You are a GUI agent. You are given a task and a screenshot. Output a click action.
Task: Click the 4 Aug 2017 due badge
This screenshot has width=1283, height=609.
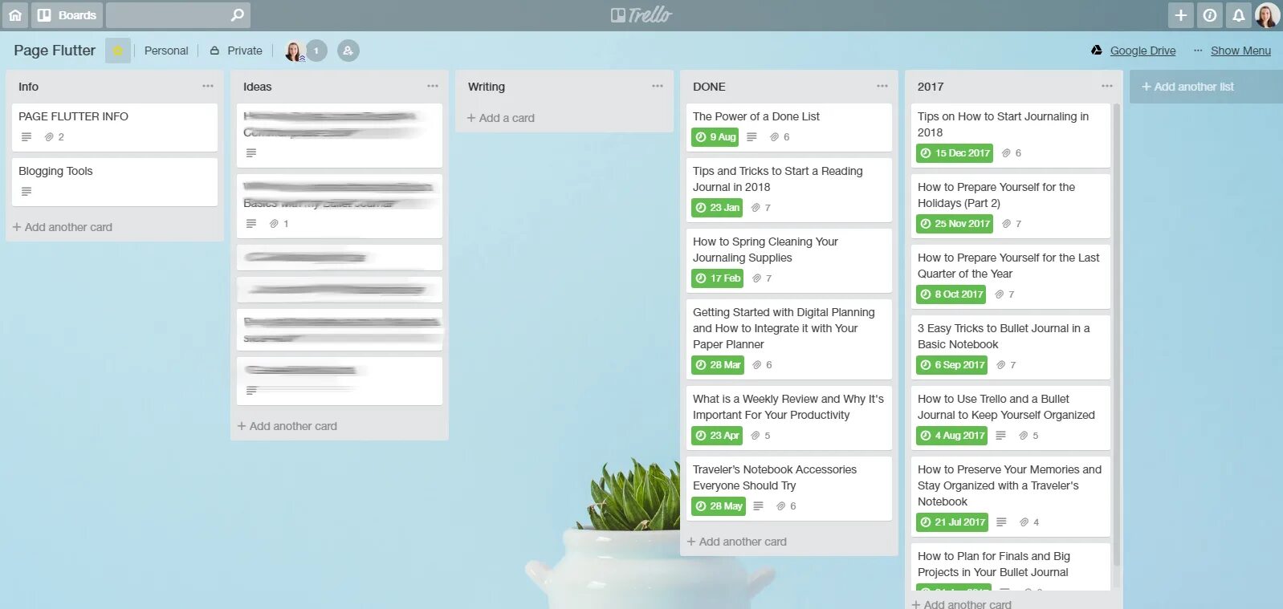pyautogui.click(x=952, y=436)
